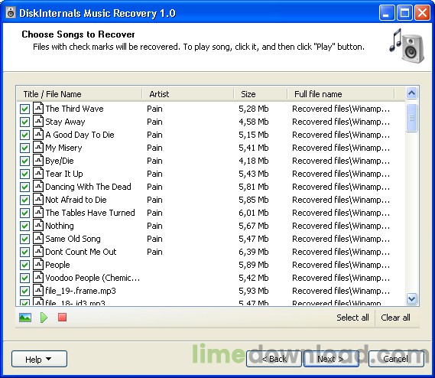Uncheck the file_19-.frame.mp3 checkbox

(x=24, y=292)
